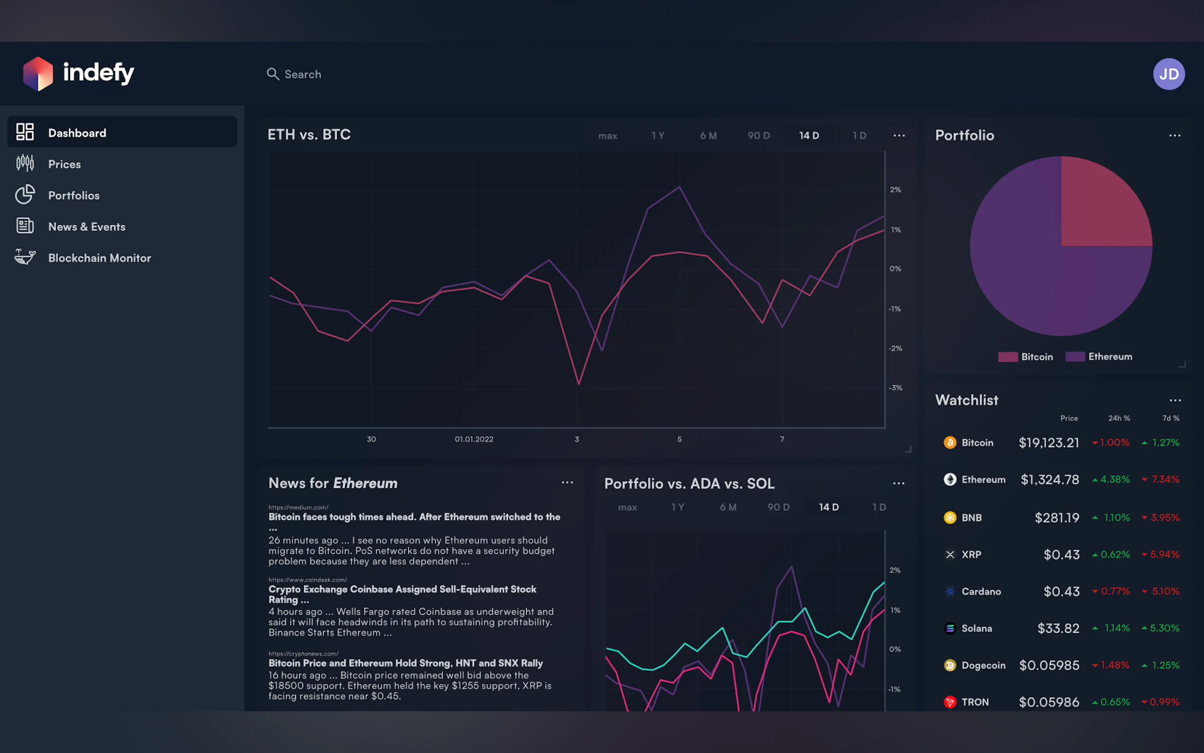Select 90 D range on ETH vs. BTC chart

[758, 136]
